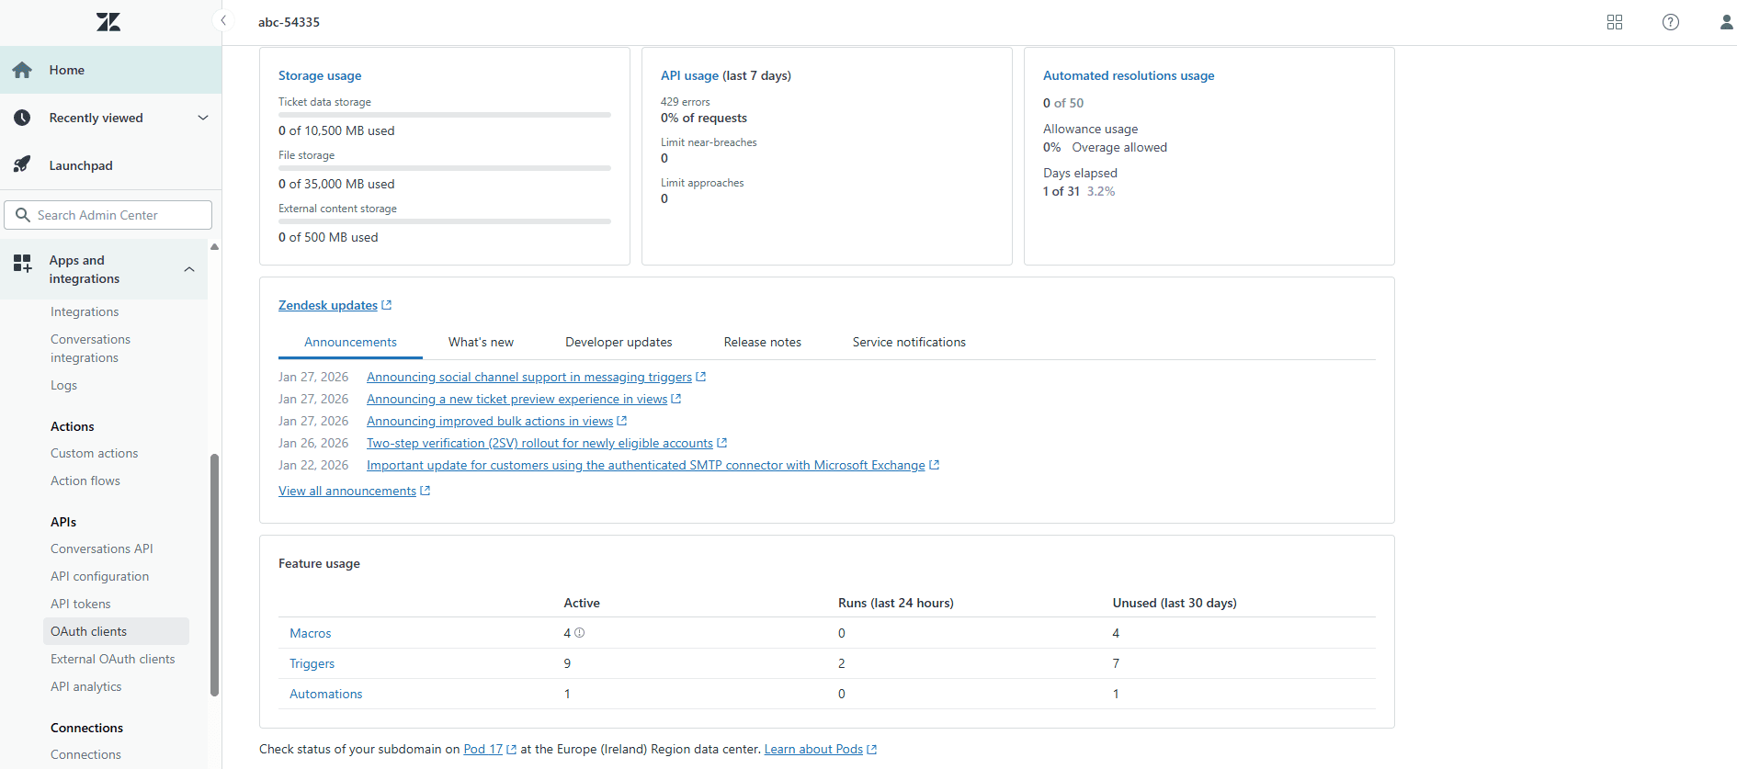The height and width of the screenshot is (769, 1737).
Task: Select OAuth clients sidebar item
Action: [x=116, y=631]
